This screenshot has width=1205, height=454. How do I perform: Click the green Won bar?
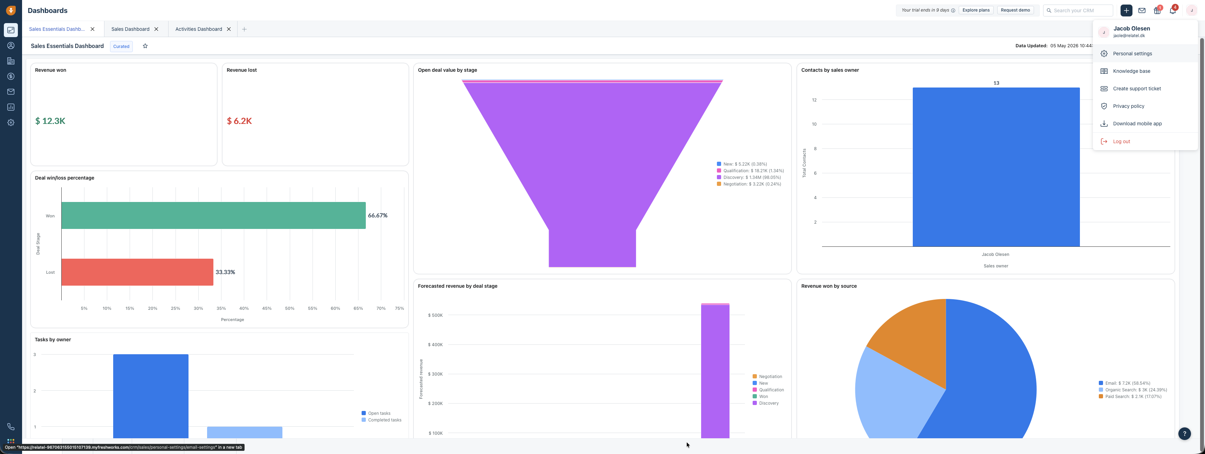[x=213, y=215]
